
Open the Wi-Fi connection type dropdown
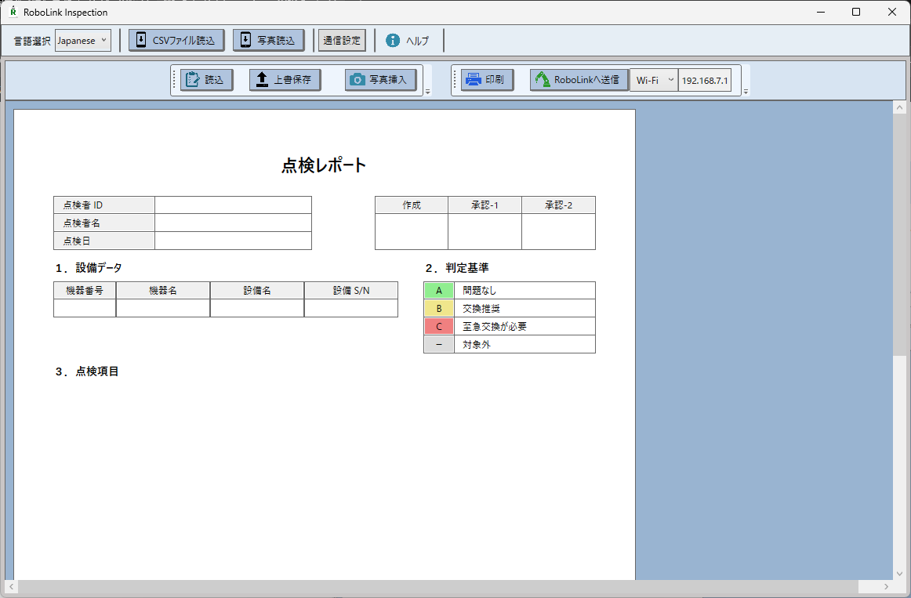coord(654,80)
